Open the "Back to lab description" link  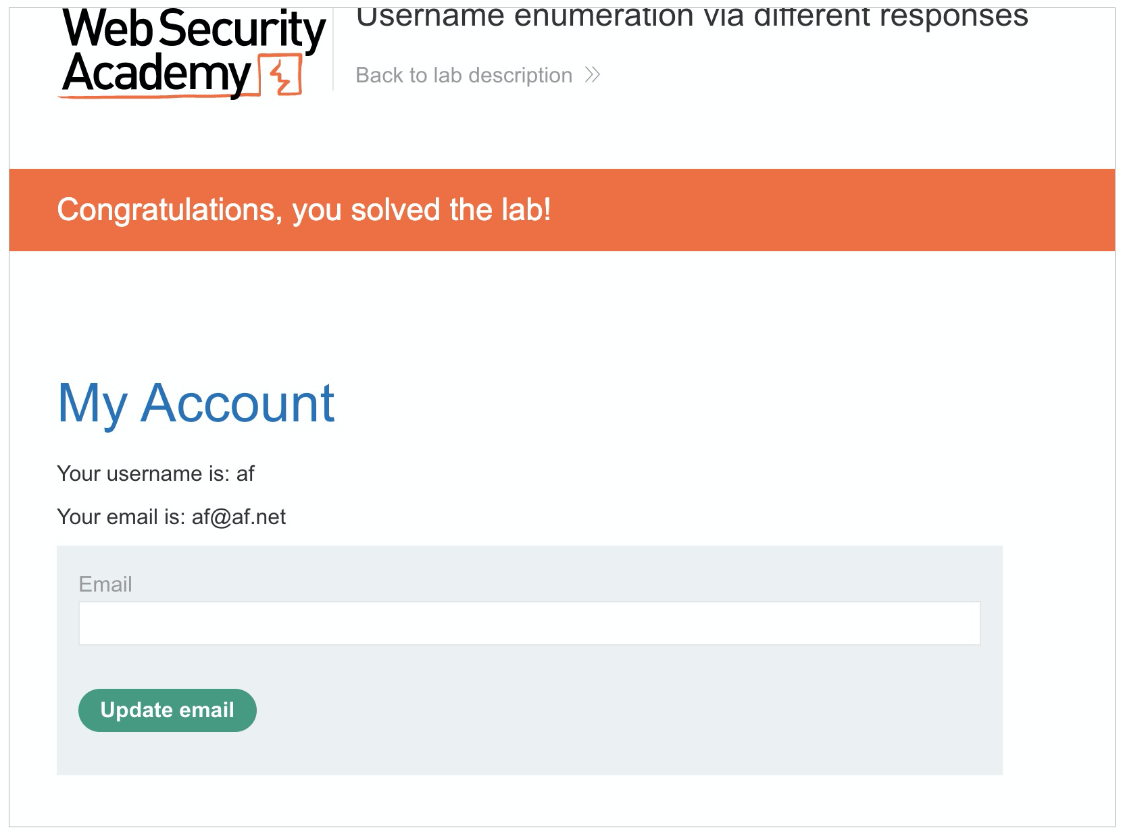point(464,75)
